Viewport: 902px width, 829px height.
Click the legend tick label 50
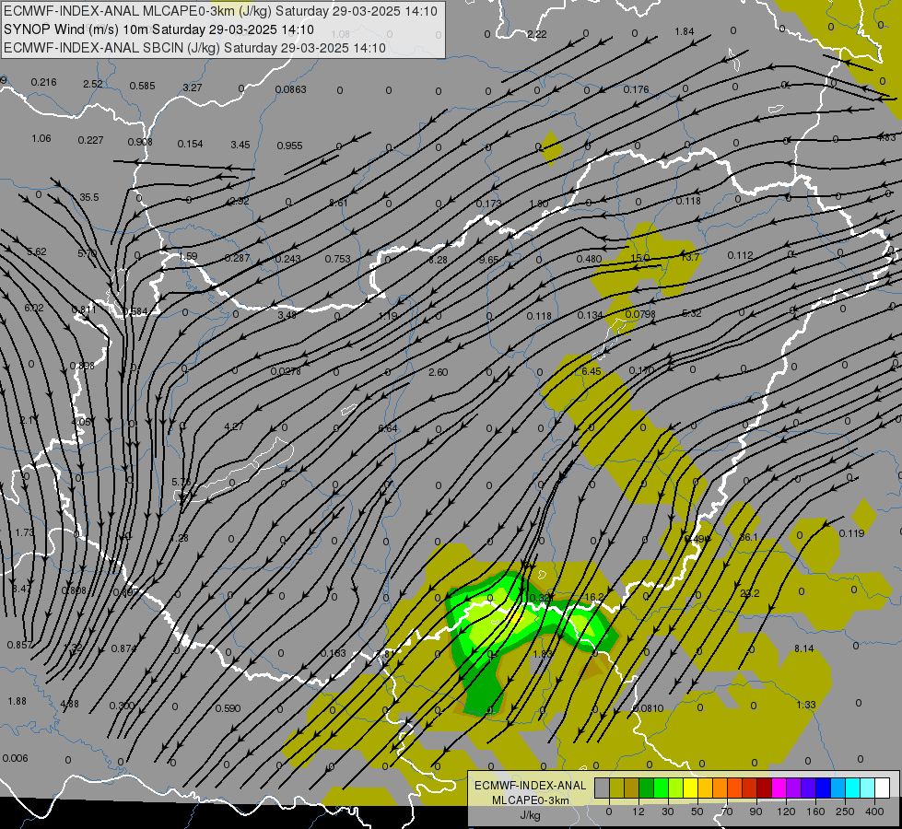pos(697,811)
